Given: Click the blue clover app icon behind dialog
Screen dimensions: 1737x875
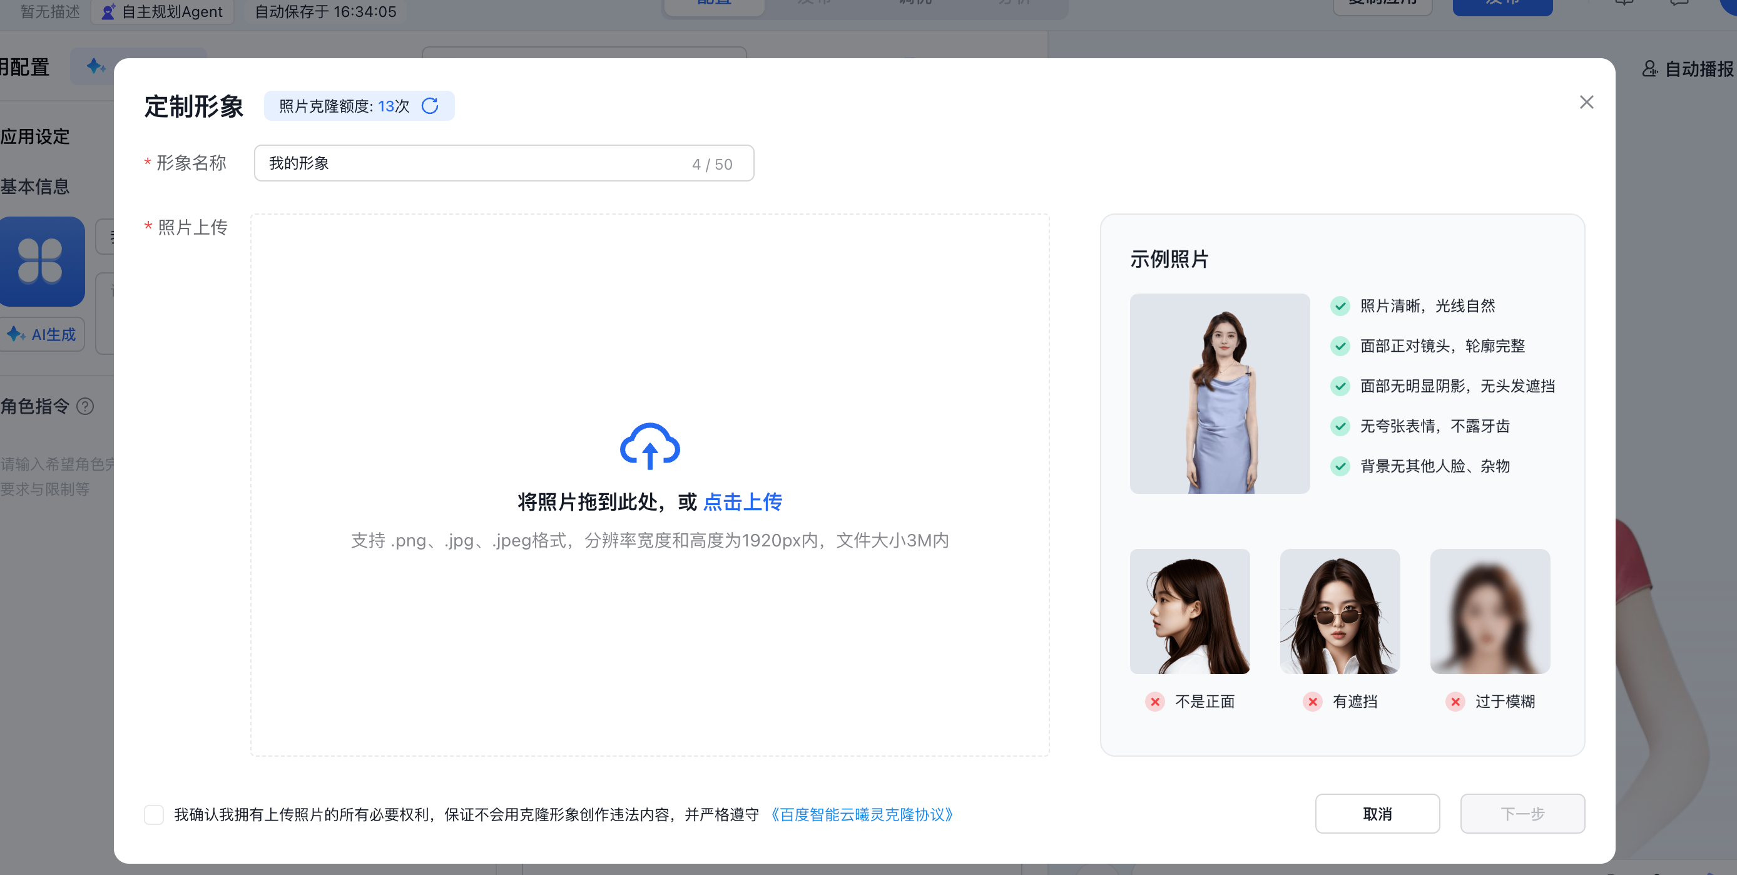Looking at the screenshot, I should click(42, 261).
